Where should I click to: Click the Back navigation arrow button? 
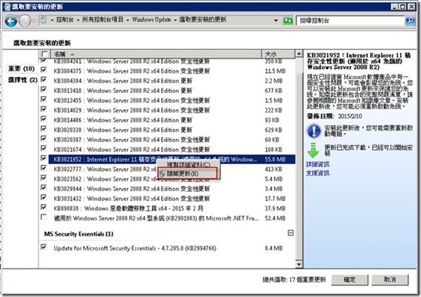click(x=11, y=20)
